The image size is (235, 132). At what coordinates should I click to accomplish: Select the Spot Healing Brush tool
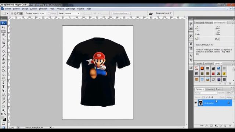3,51
